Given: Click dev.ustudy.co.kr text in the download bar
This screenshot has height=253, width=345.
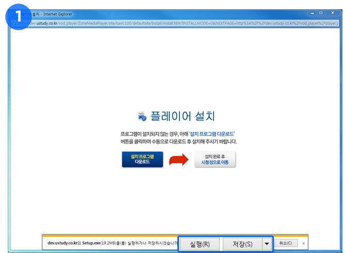Looking at the screenshot, I should click(x=64, y=243).
